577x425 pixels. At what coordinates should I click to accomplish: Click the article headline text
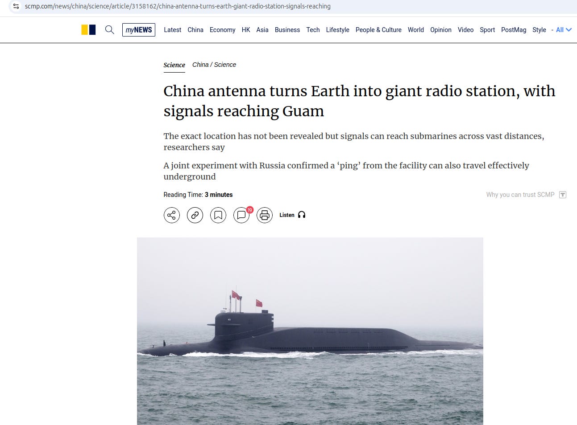point(359,101)
